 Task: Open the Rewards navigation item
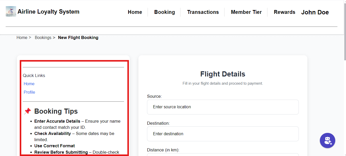[x=284, y=12]
